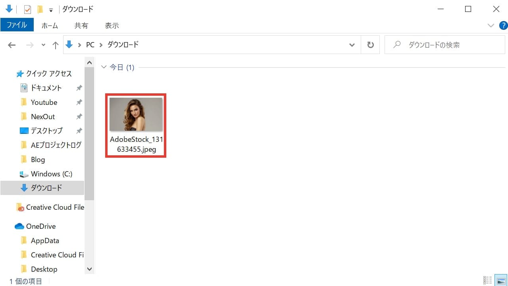Click the sidebar scrollbar down arrow
The width and height of the screenshot is (508, 286).
click(89, 269)
